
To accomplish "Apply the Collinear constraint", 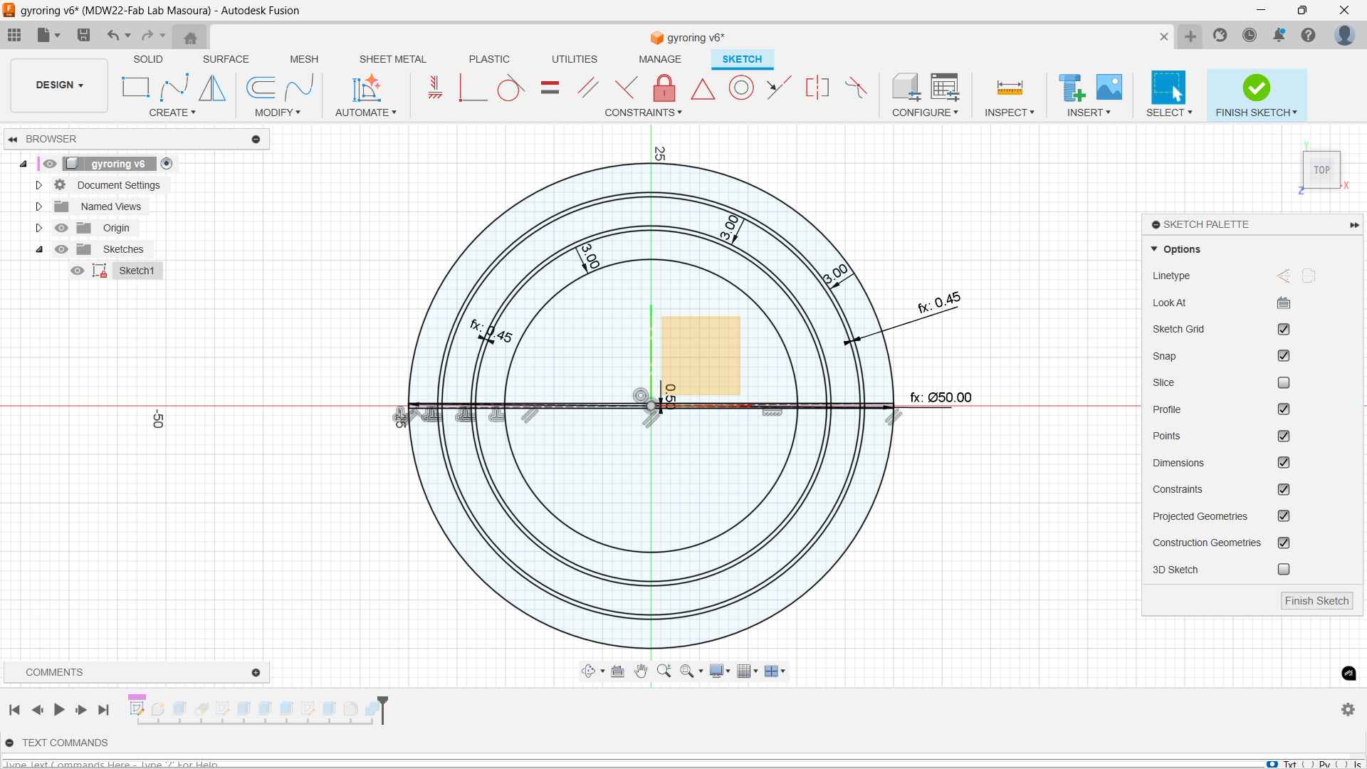I will click(x=779, y=88).
